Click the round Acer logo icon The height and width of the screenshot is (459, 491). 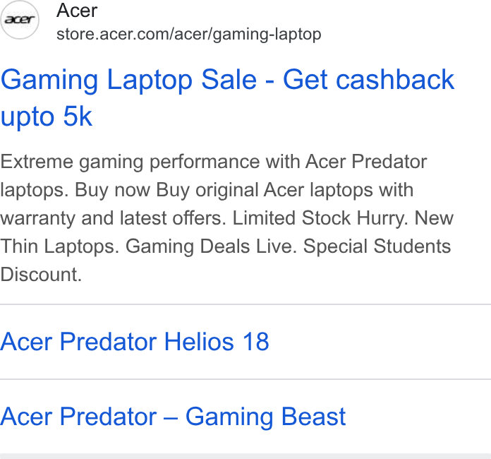pyautogui.click(x=20, y=20)
